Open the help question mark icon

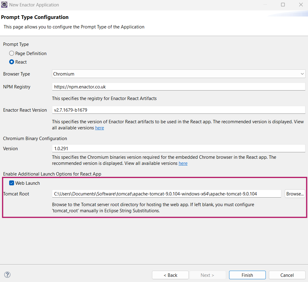click(7, 275)
